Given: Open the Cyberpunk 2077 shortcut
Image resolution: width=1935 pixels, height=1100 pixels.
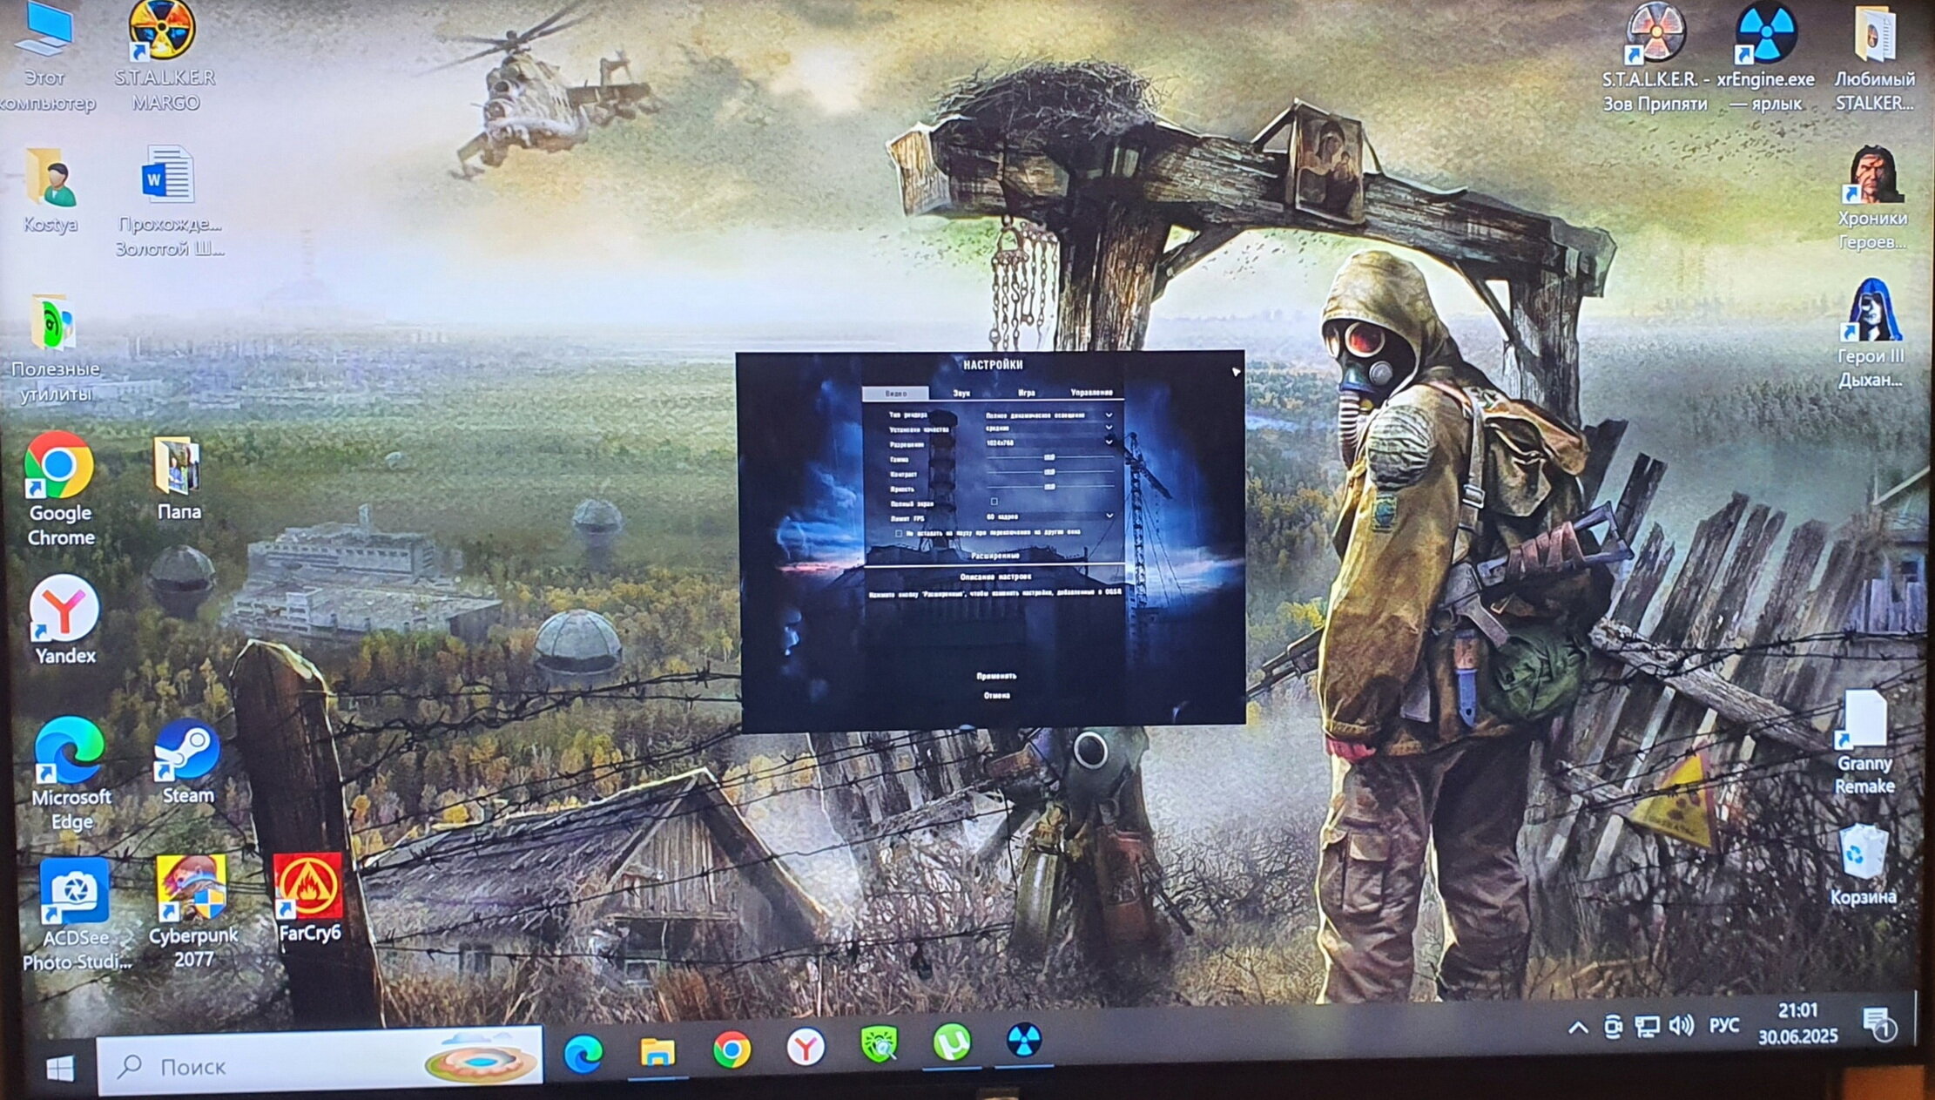Looking at the screenshot, I should pos(192,910).
